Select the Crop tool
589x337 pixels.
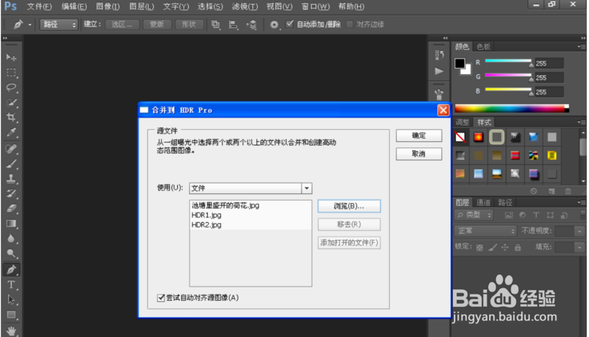click(x=11, y=118)
